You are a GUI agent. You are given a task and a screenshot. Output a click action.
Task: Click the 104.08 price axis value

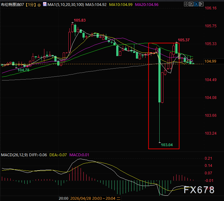[211, 98]
